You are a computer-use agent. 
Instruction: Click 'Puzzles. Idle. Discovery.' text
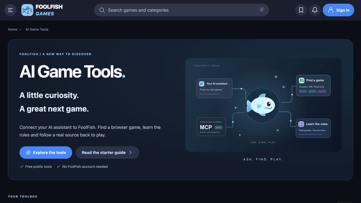click(312, 87)
